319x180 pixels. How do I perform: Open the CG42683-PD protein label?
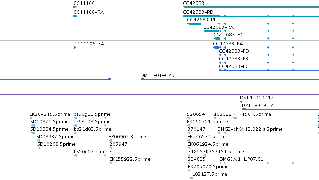tap(234, 51)
